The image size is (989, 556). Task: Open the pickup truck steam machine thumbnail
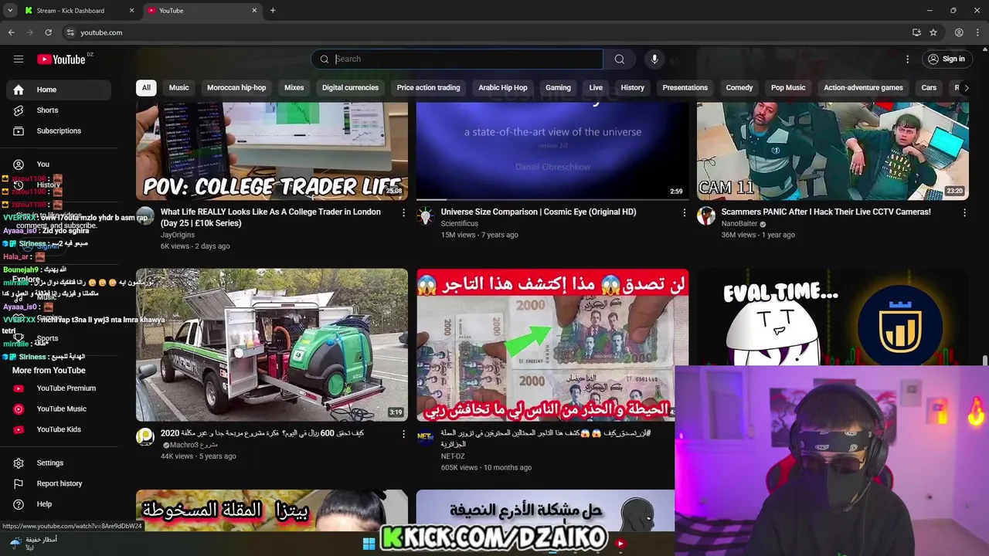click(x=272, y=344)
